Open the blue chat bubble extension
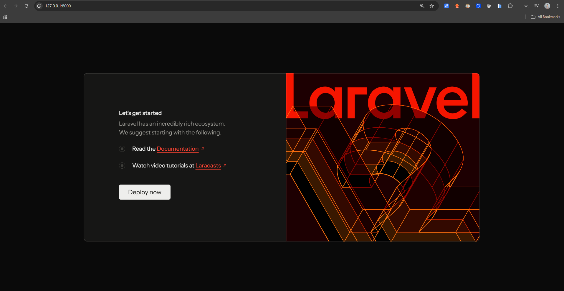This screenshot has height=291, width=564. tap(478, 6)
